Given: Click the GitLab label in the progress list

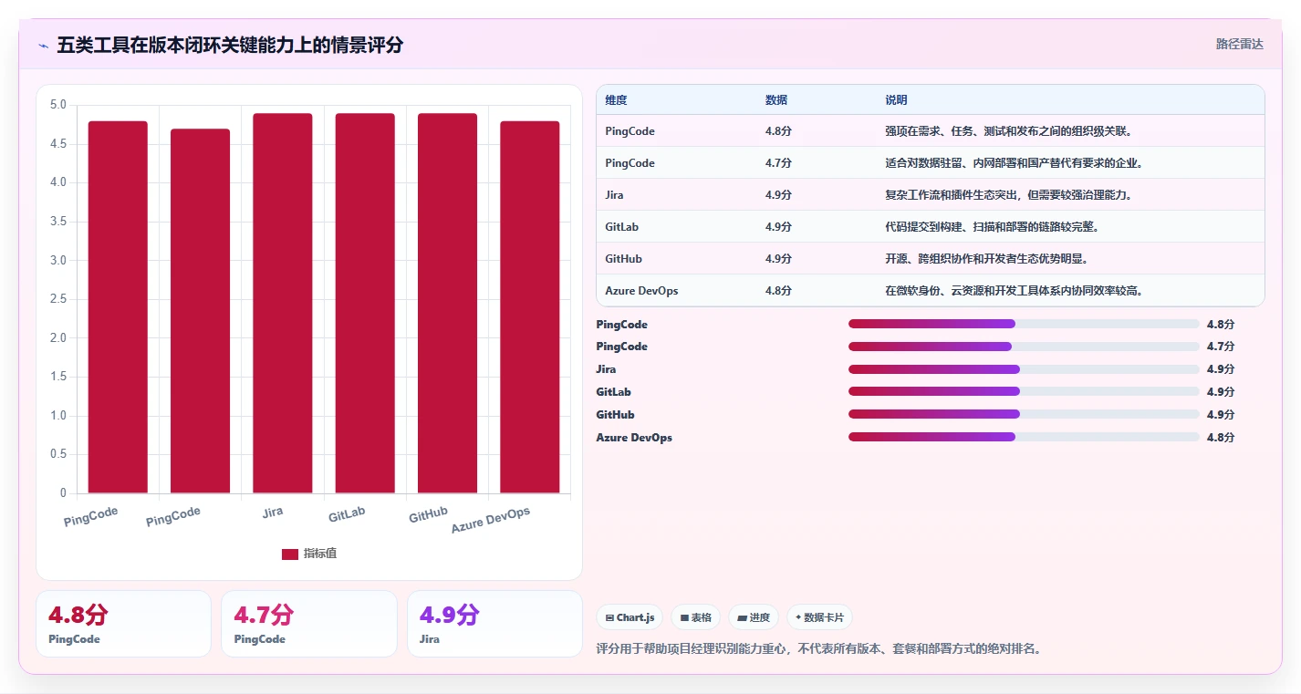Looking at the screenshot, I should pyautogui.click(x=613, y=392).
